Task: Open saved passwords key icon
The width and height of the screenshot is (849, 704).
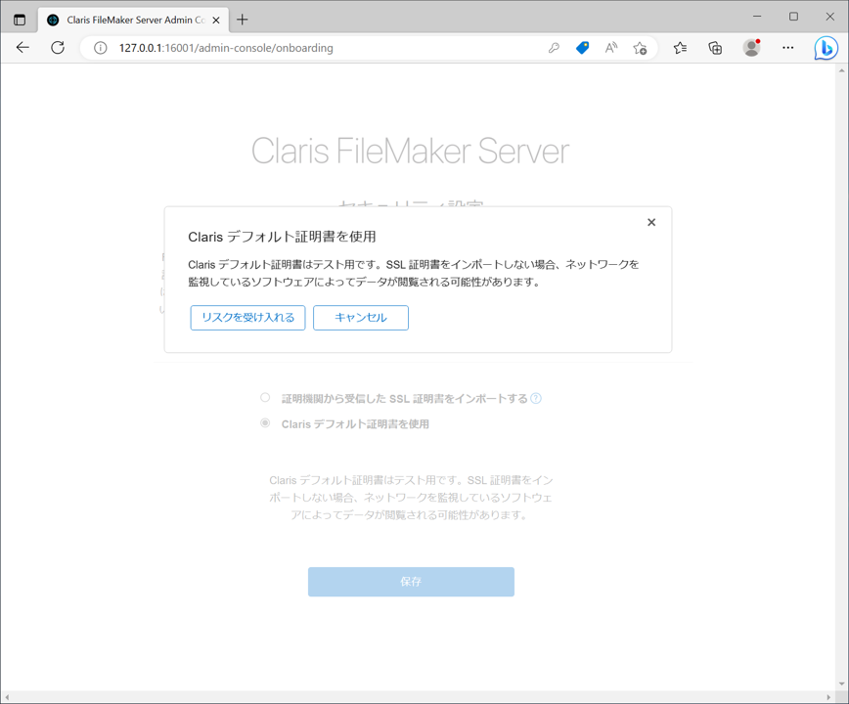Action: 554,48
